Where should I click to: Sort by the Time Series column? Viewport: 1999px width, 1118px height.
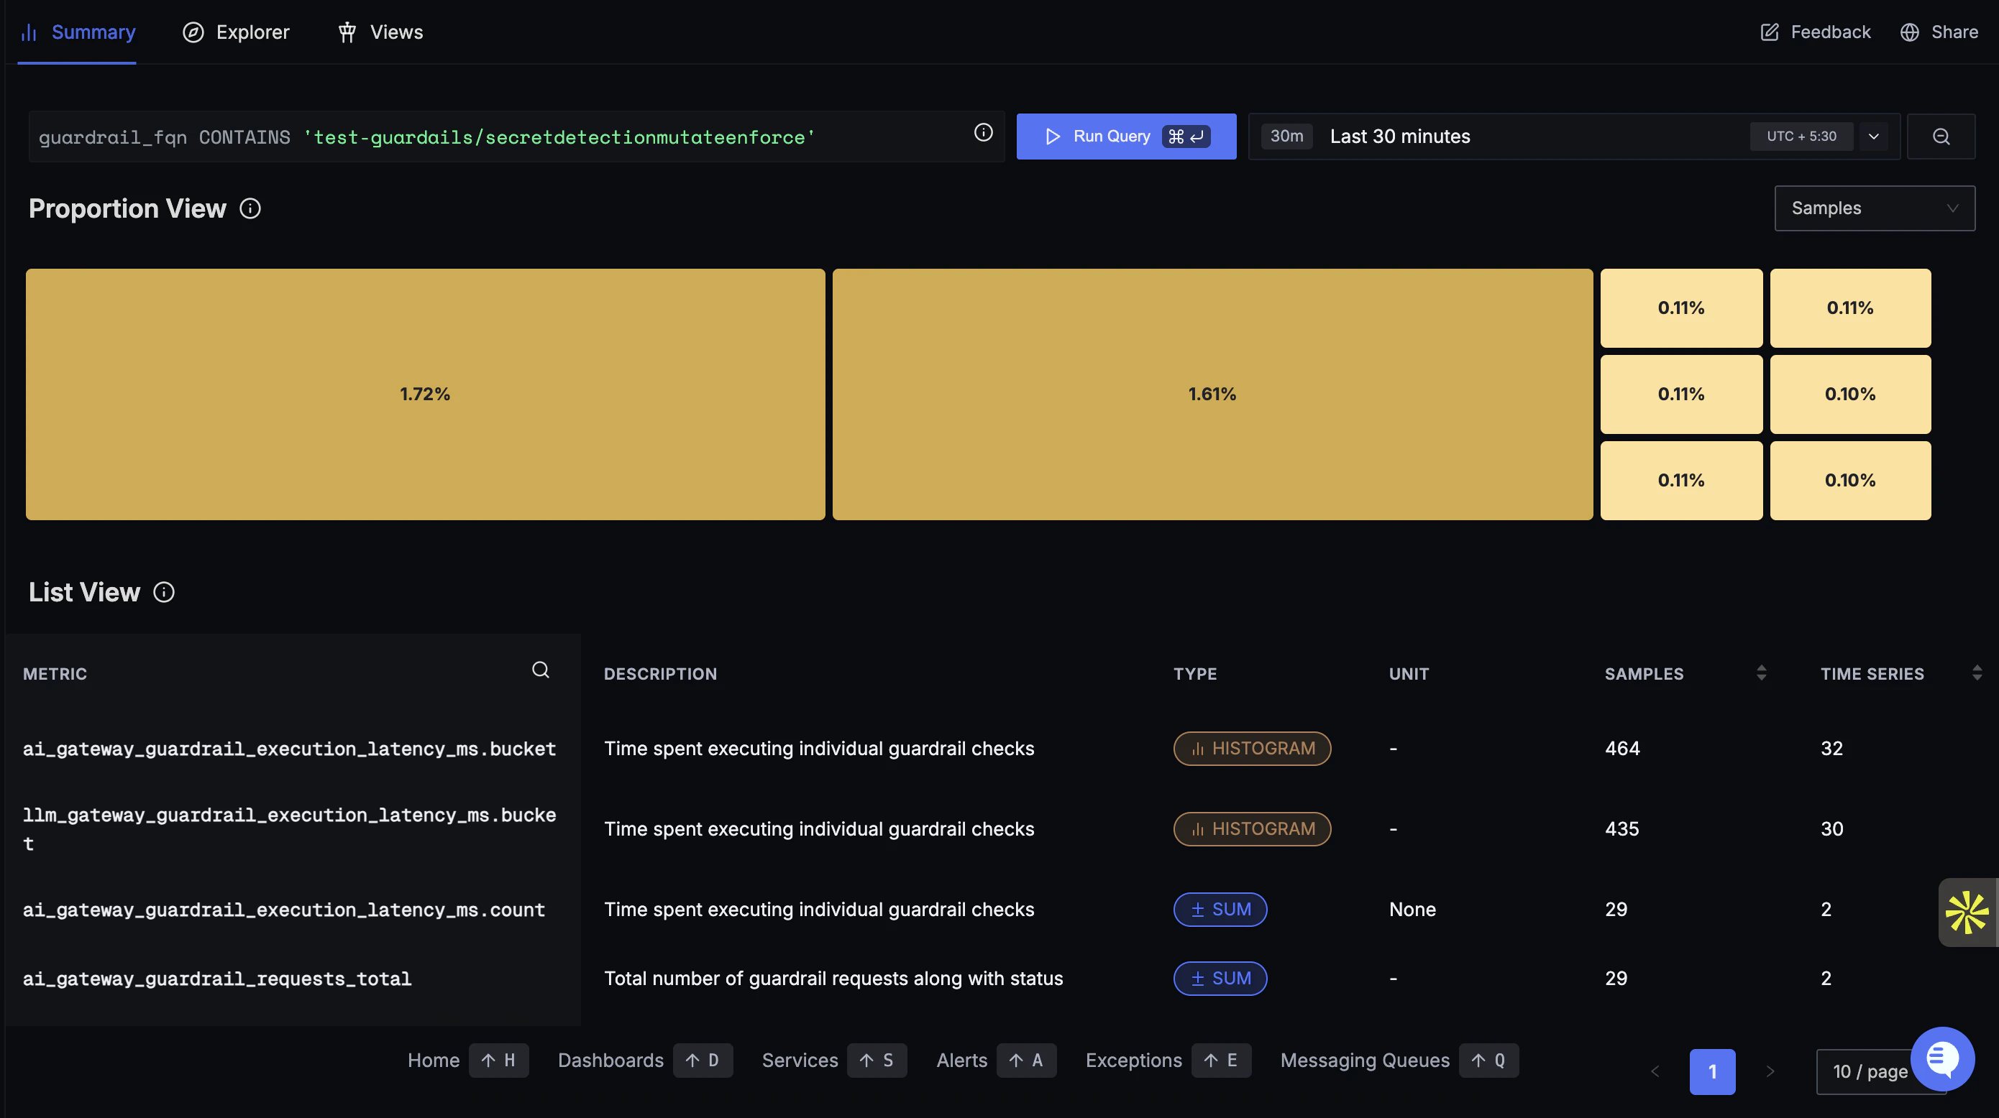(1977, 673)
